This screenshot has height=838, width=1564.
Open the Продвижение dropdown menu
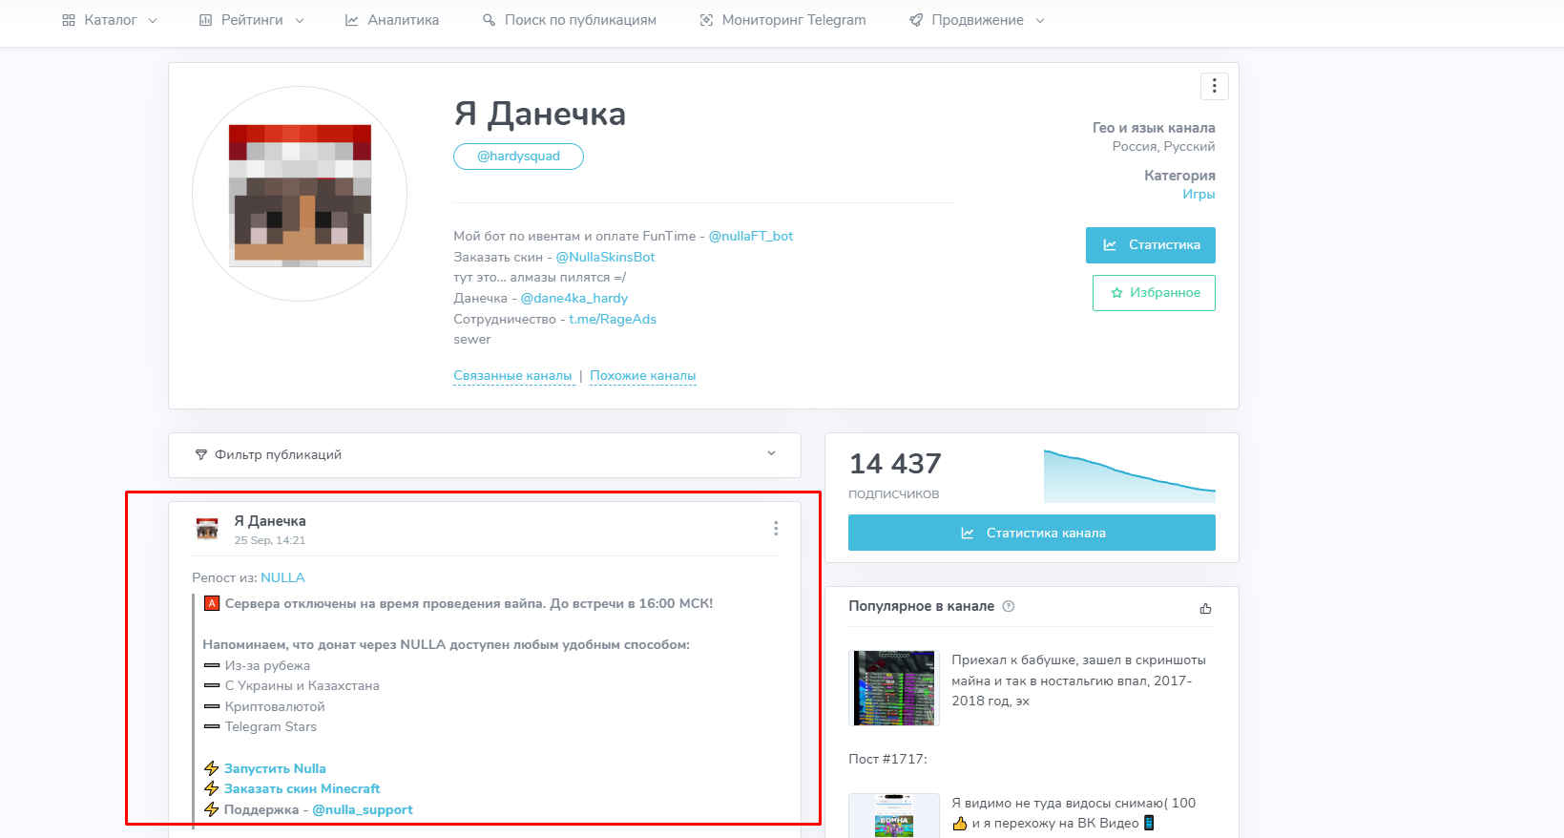976,20
